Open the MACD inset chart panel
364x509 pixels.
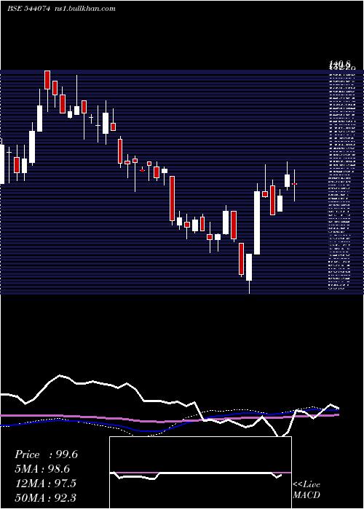tap(200, 473)
